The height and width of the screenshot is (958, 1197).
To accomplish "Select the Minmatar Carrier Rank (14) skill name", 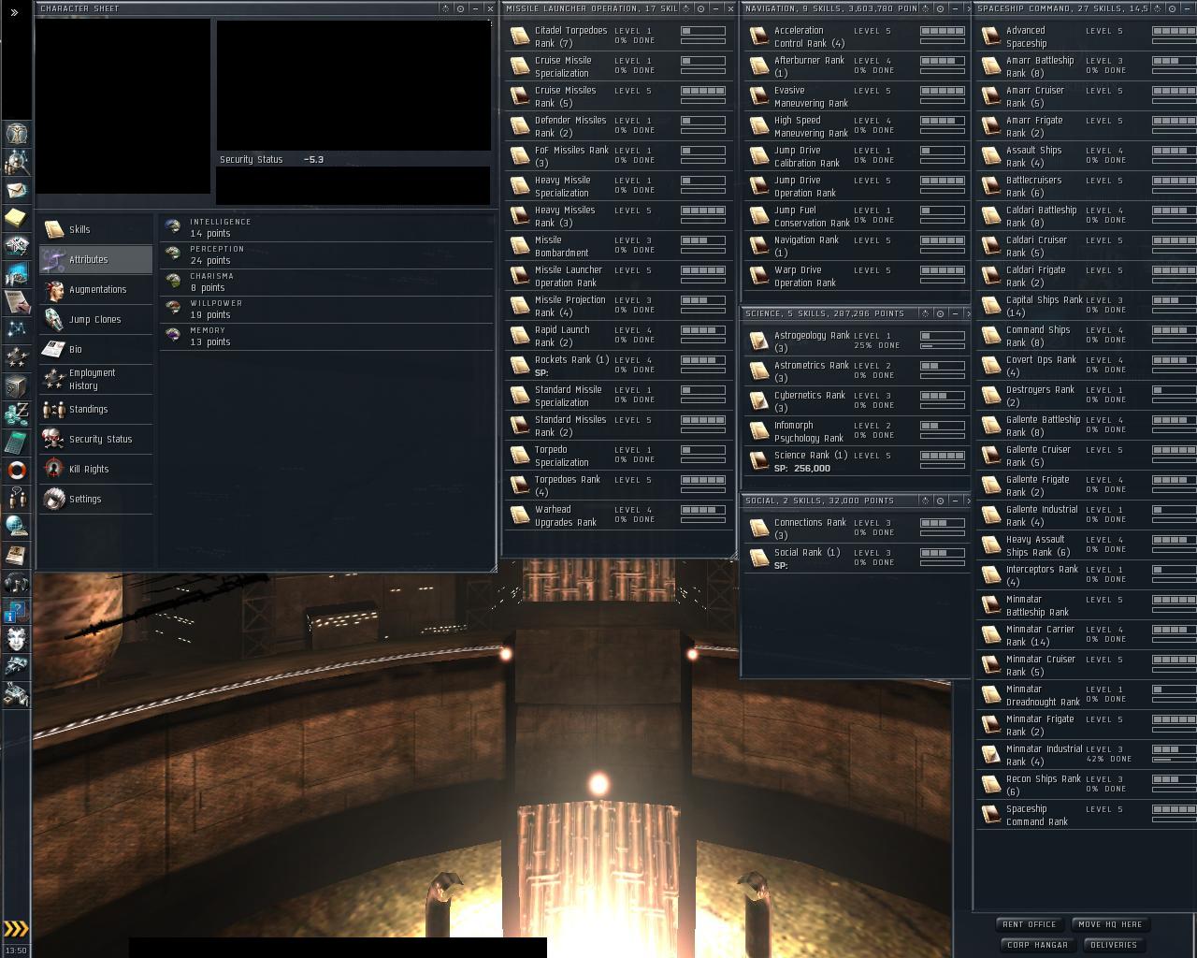I will pos(1041,635).
